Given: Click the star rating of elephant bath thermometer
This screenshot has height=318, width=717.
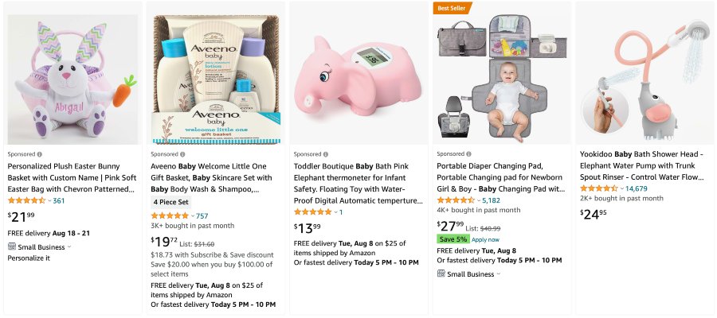Looking at the screenshot, I should pos(313,211).
